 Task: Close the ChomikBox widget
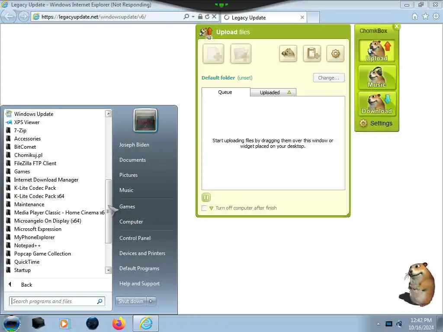(397, 26)
